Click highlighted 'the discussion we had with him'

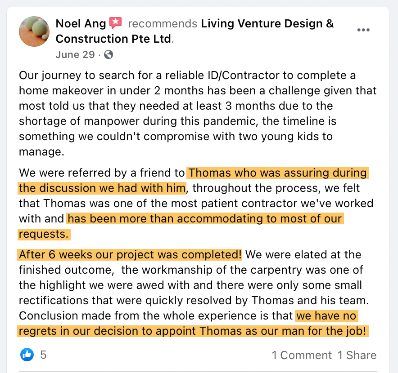(102, 188)
